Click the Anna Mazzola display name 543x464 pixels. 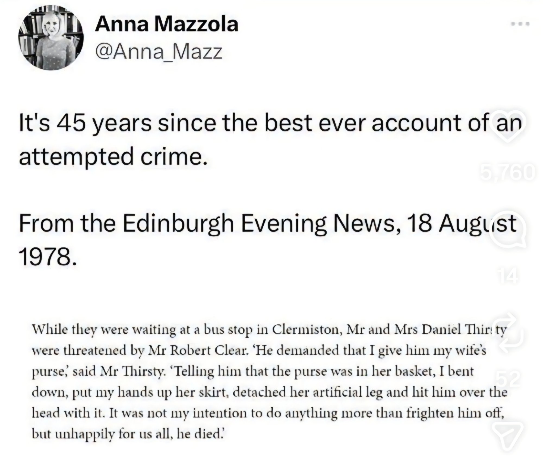pyautogui.click(x=166, y=24)
